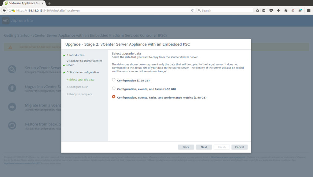Click the Upgrade up-arrow circle icon
Screen dimensions: 313x177
(12, 88)
